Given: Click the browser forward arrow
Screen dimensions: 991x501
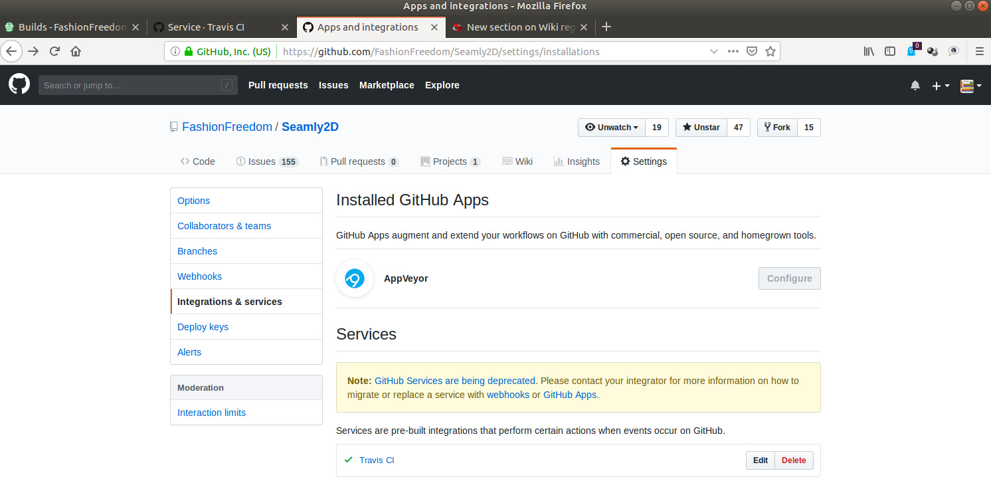Looking at the screenshot, I should pos(33,51).
